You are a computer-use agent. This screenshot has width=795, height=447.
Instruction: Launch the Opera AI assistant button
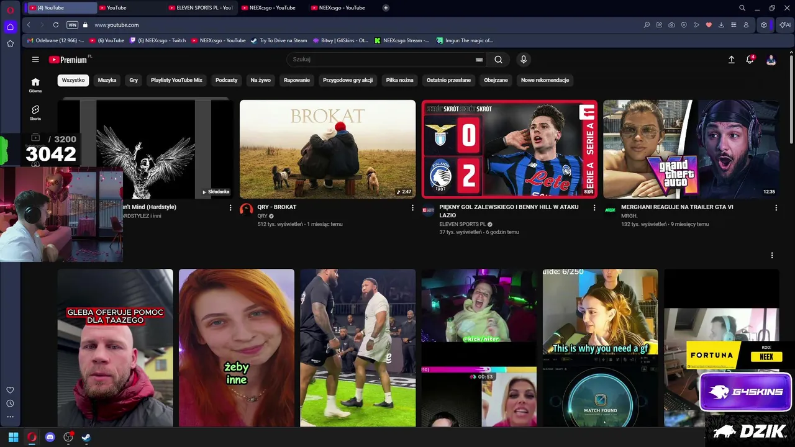click(x=785, y=25)
